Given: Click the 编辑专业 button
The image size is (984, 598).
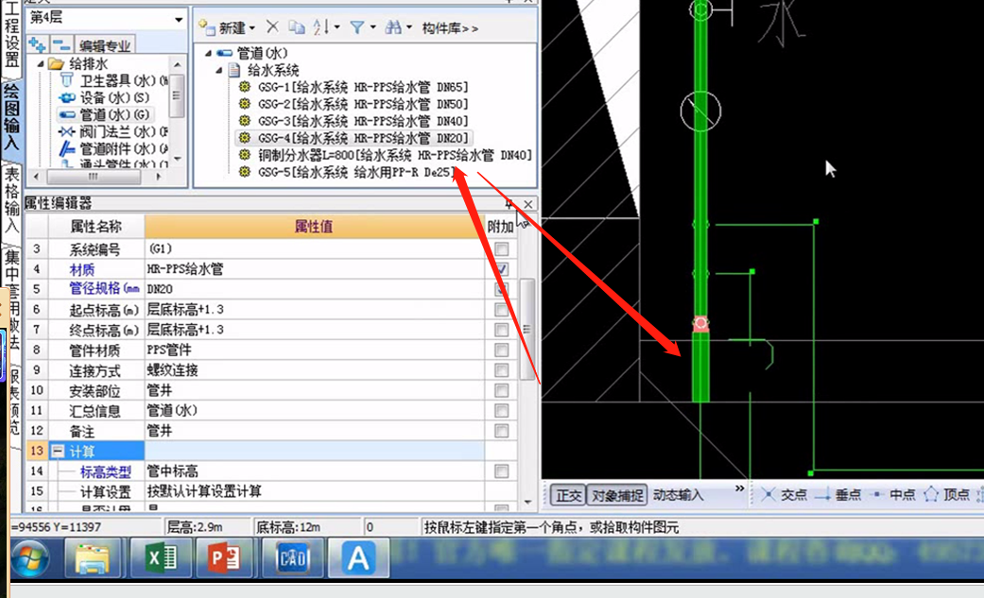Looking at the screenshot, I should [105, 45].
